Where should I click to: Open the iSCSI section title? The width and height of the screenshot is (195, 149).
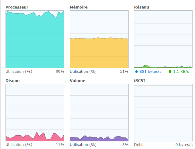tap(140, 80)
